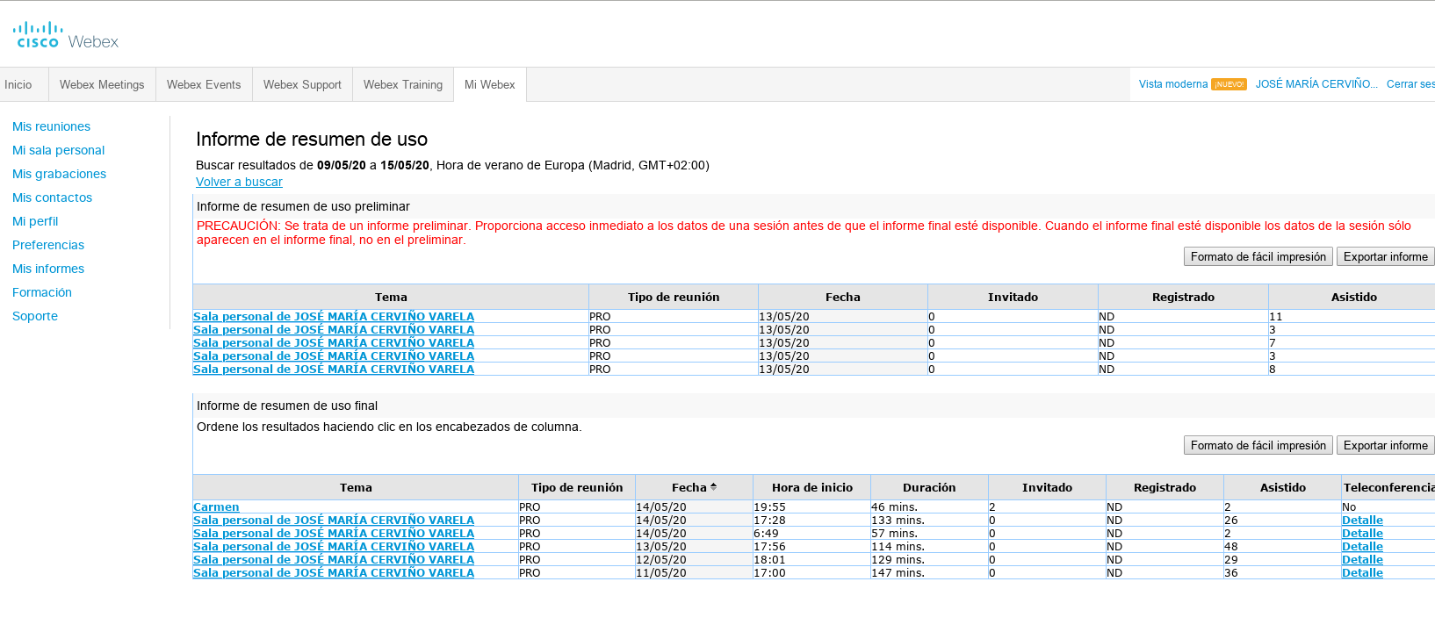This screenshot has width=1435, height=632.
Task: Switch to the Webex Events tab
Action: 204,85
